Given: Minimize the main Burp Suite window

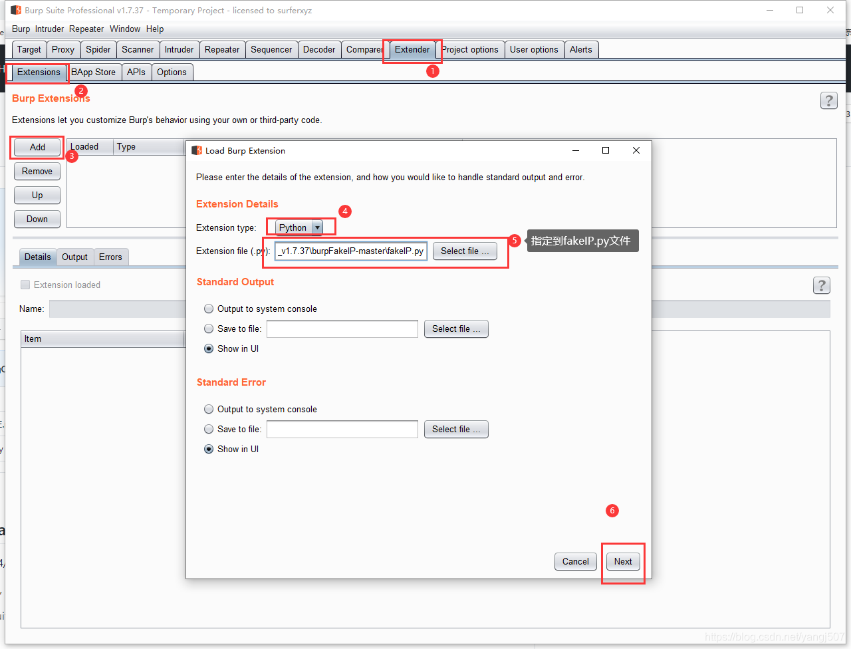Looking at the screenshot, I should coord(770,10).
